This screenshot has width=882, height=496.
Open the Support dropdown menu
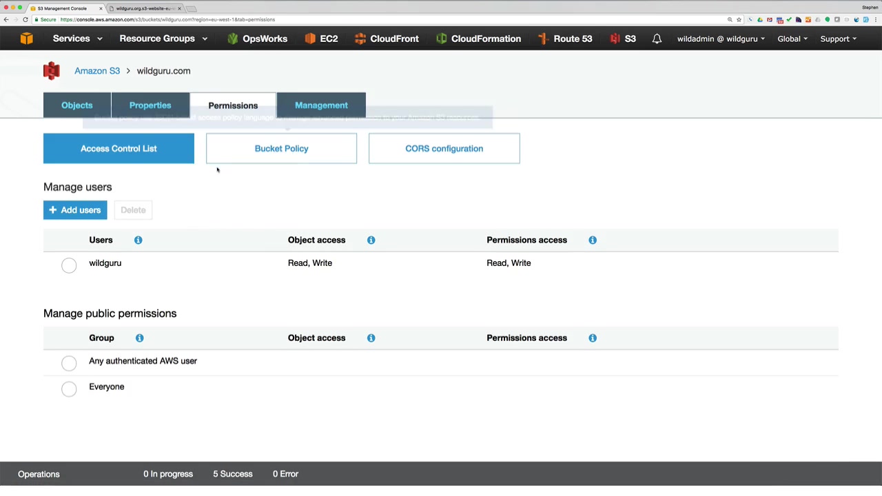838,39
